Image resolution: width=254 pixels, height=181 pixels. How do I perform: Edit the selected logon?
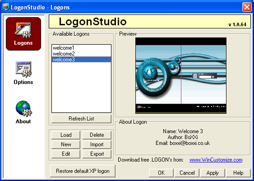[66, 154]
